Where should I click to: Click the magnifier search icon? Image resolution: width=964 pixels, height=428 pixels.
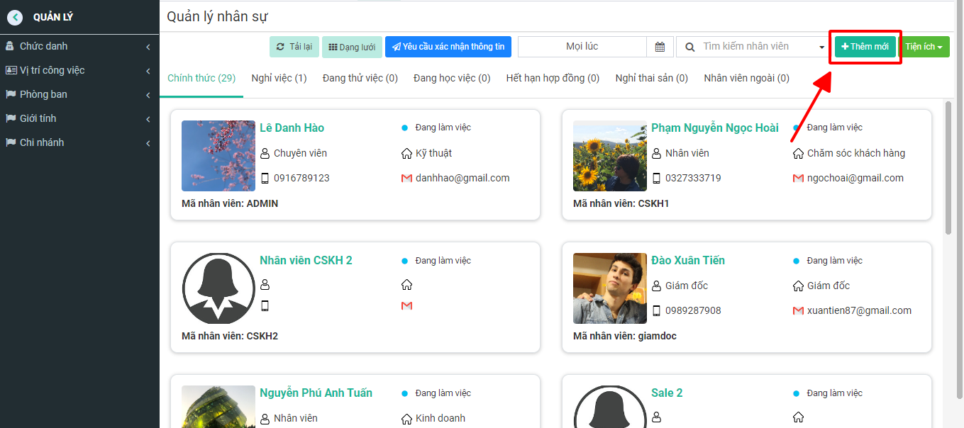point(689,47)
